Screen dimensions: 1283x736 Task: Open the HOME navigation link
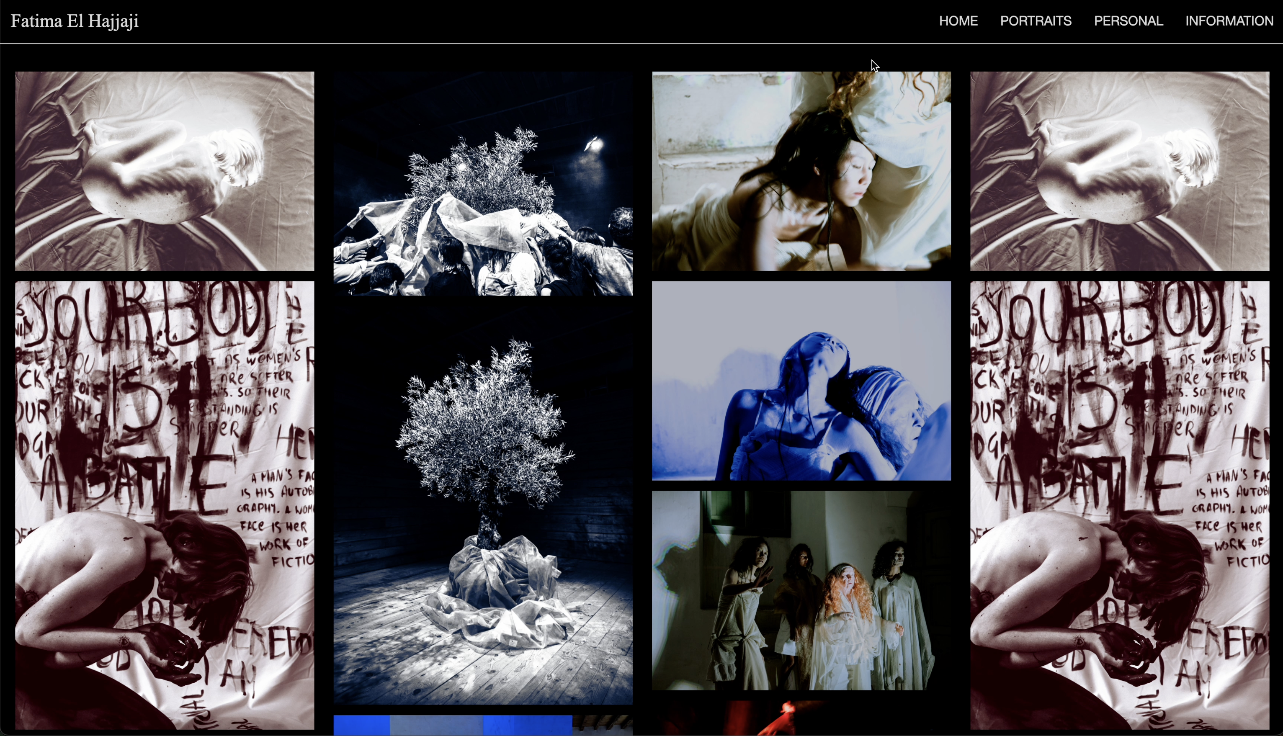click(x=958, y=21)
